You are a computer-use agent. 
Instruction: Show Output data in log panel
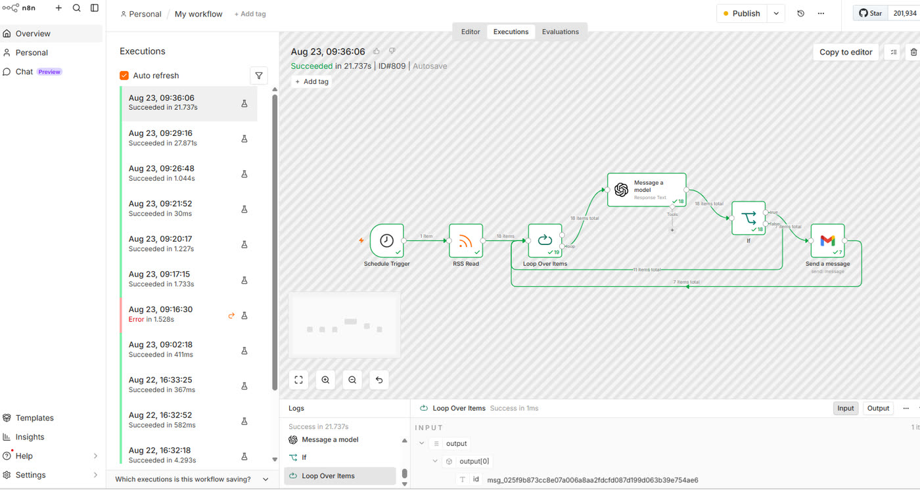click(x=878, y=408)
